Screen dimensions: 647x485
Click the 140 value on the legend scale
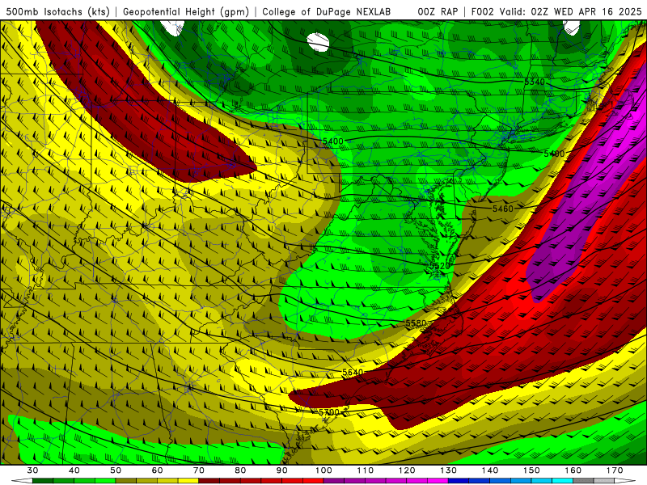click(x=490, y=470)
